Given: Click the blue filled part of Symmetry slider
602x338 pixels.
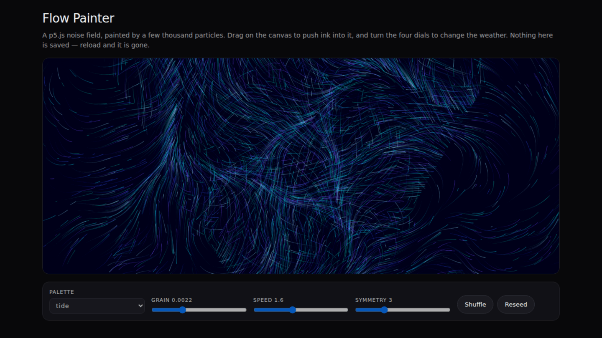Looking at the screenshot, I should 368,310.
